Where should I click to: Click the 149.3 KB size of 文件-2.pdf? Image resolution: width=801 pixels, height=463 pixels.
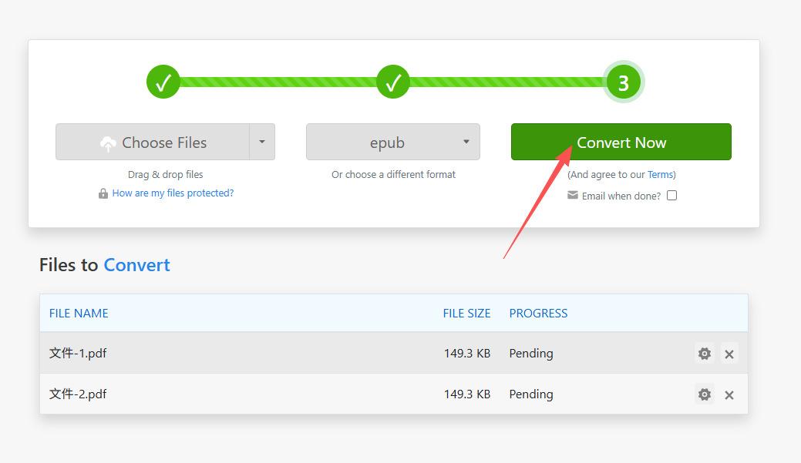click(467, 394)
